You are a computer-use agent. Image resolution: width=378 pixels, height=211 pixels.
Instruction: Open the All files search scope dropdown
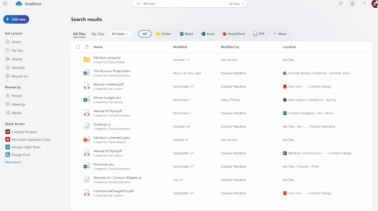pyautogui.click(x=237, y=4)
